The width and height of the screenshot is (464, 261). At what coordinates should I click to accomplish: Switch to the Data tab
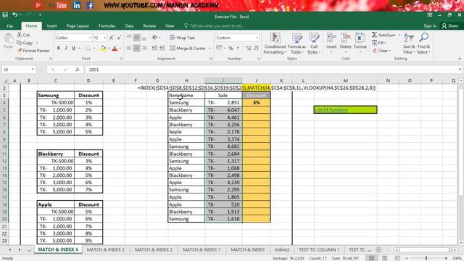tap(129, 26)
